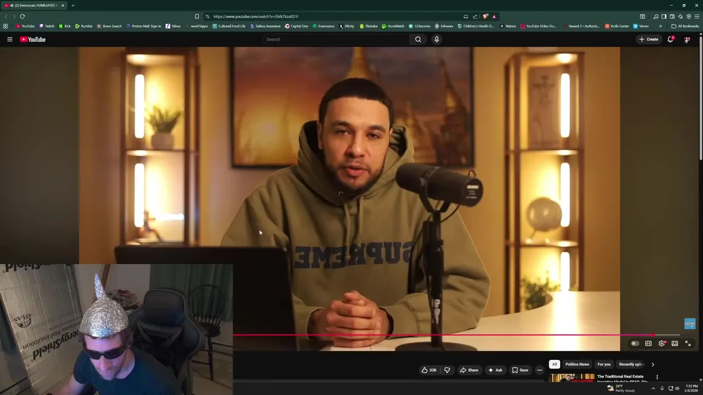Open the Kick bookmark
703x395 pixels.
tap(65, 26)
